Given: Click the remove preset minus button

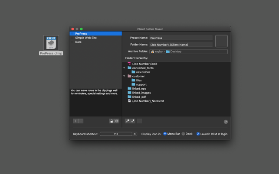Looking at the screenshot, I should click(x=81, y=121).
